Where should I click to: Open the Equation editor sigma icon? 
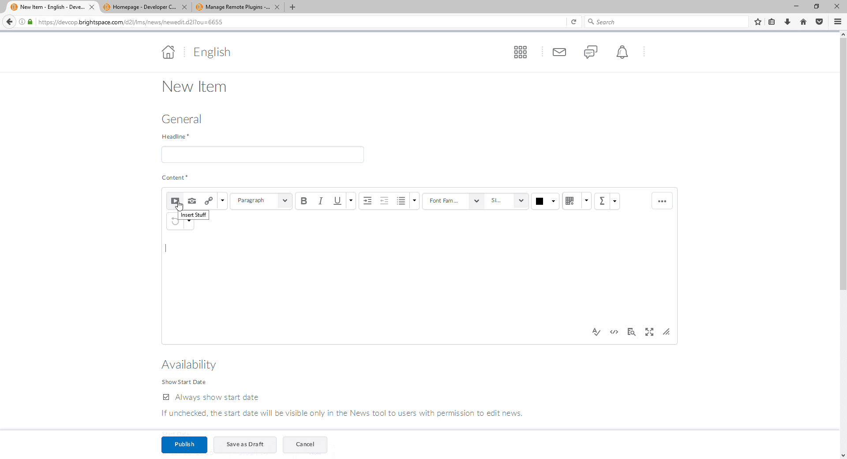(602, 201)
